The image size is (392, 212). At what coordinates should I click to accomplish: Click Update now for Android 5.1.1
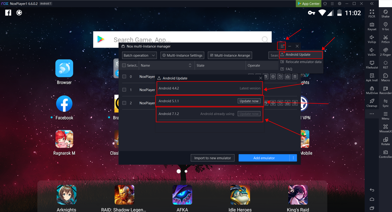pyautogui.click(x=249, y=101)
